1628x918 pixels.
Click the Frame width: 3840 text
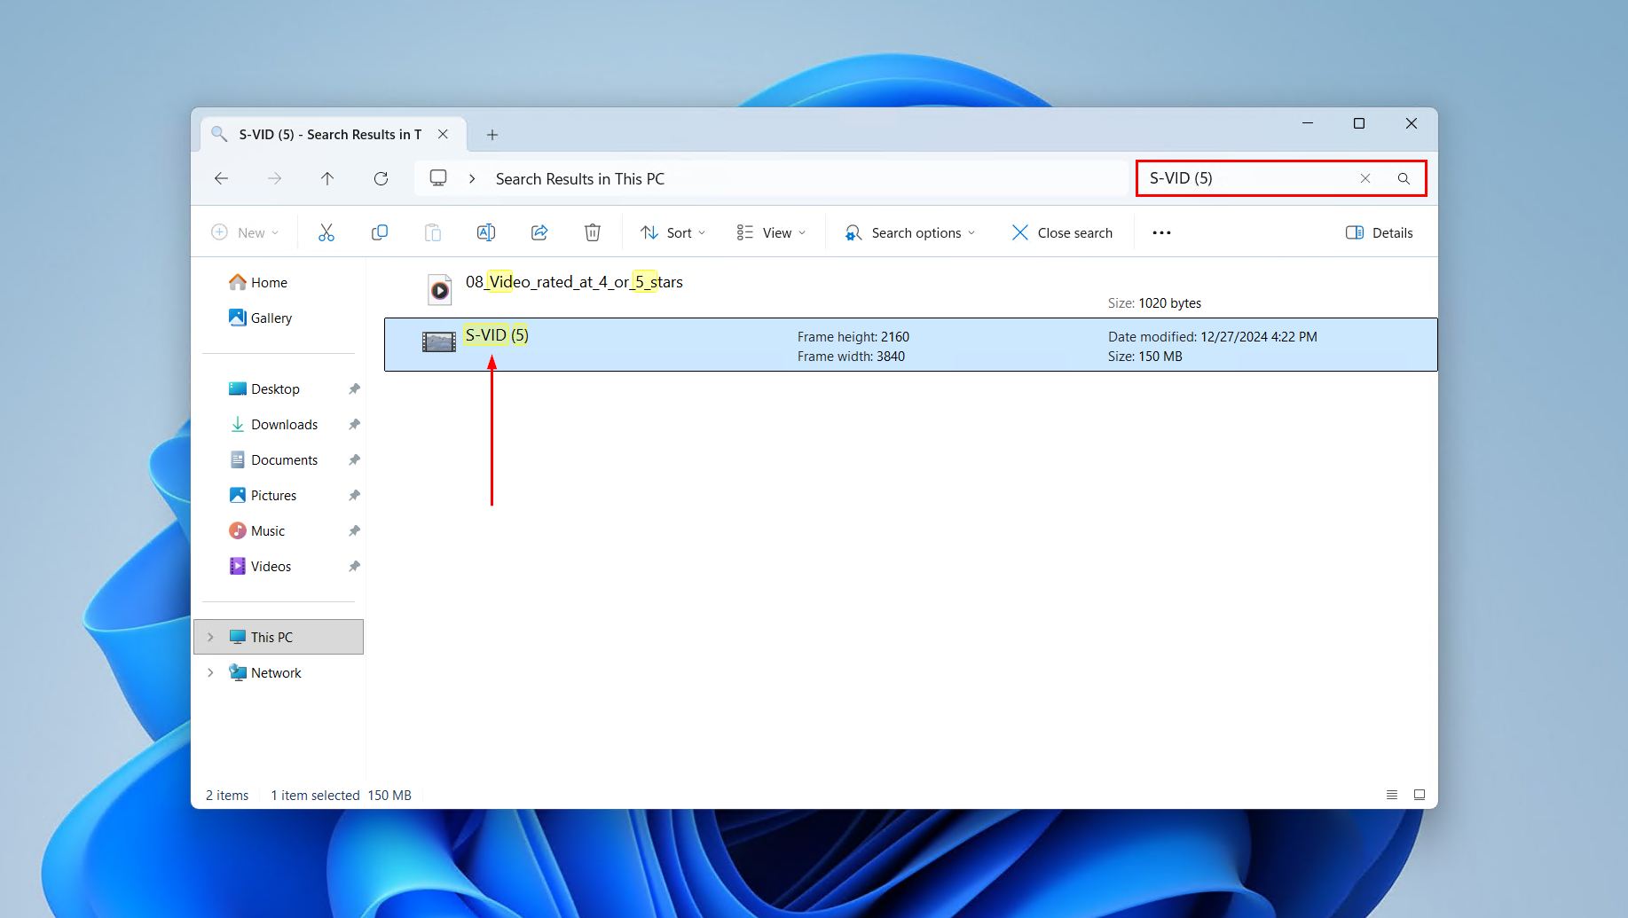pyautogui.click(x=851, y=357)
